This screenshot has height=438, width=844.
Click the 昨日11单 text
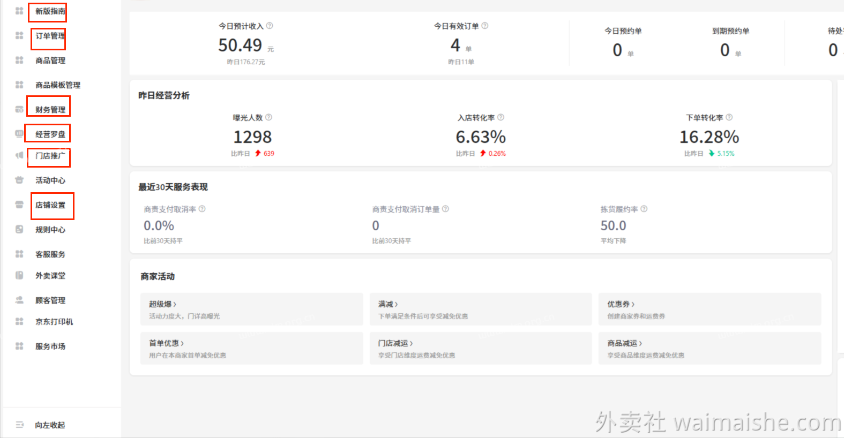[x=461, y=62]
